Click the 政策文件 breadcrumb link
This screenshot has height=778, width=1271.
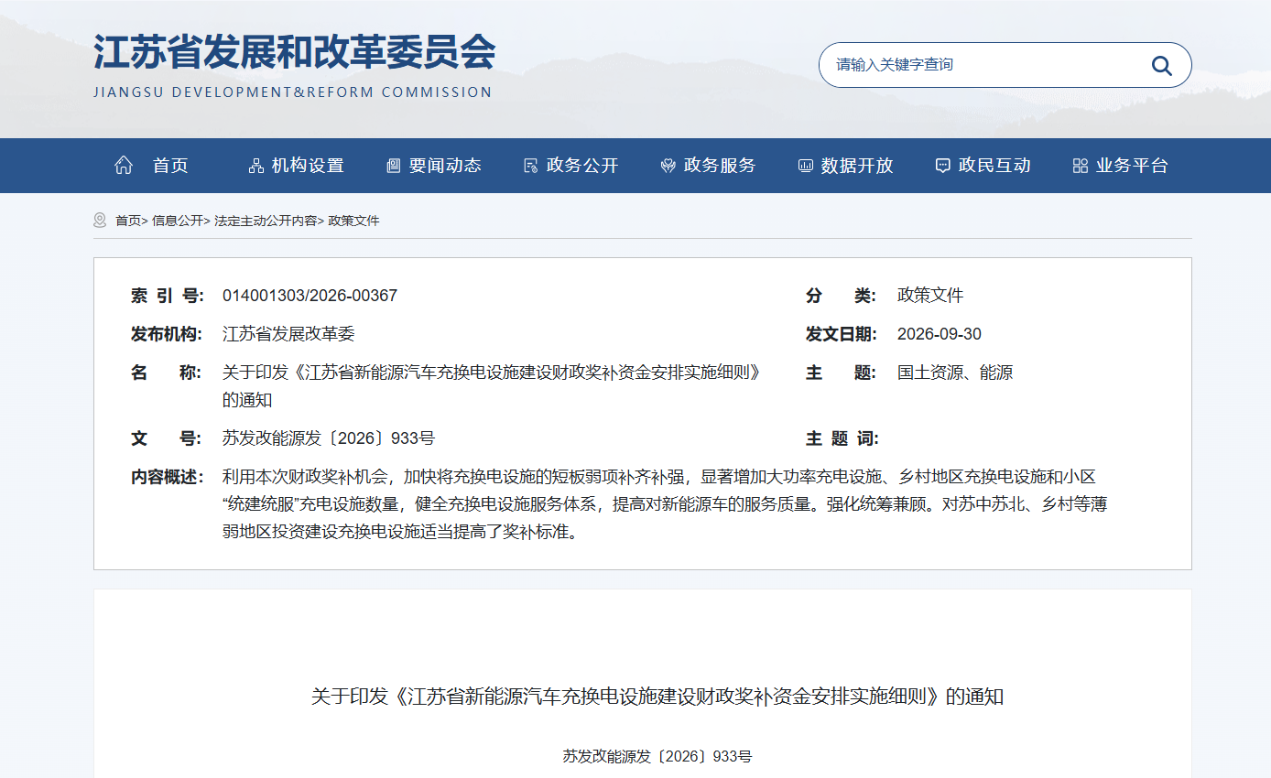click(x=353, y=221)
